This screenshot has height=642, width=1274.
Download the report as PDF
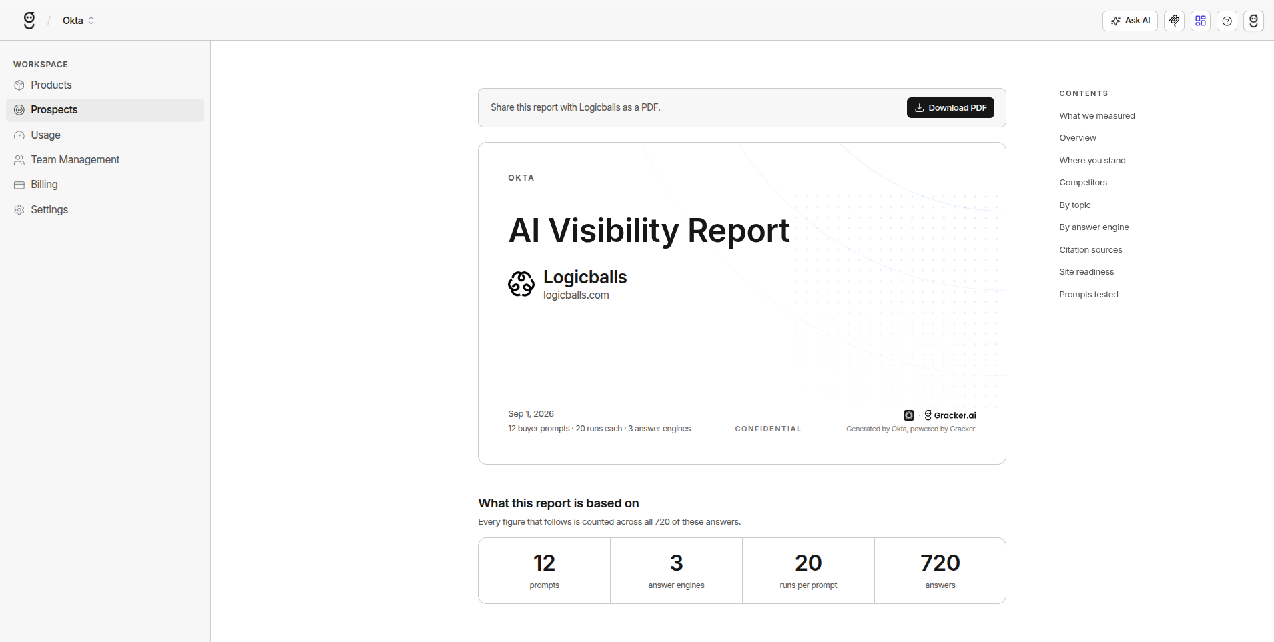click(950, 108)
